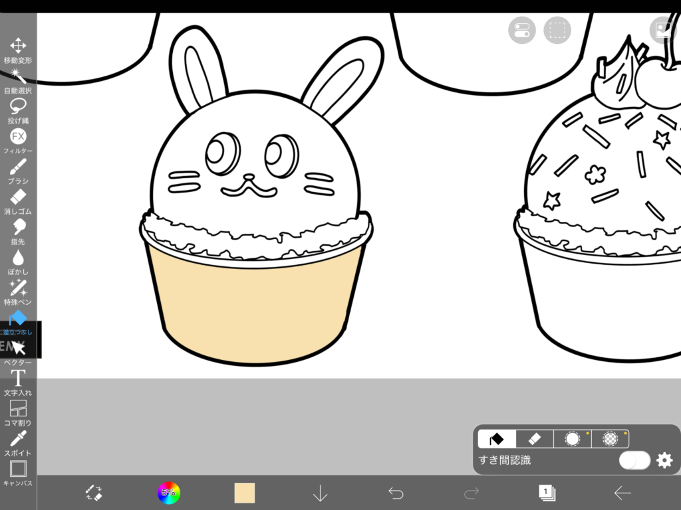Switch to bucket fill mode tab
681x510 pixels.
[496, 439]
